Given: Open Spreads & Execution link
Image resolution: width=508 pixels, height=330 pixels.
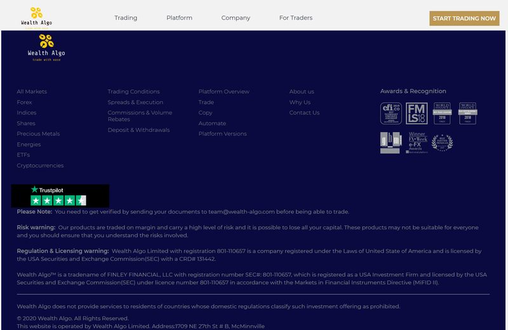Looking at the screenshot, I should [x=135, y=102].
